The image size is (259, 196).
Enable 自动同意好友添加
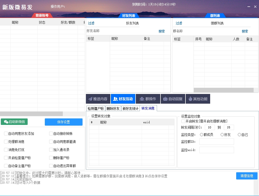coord(6,133)
